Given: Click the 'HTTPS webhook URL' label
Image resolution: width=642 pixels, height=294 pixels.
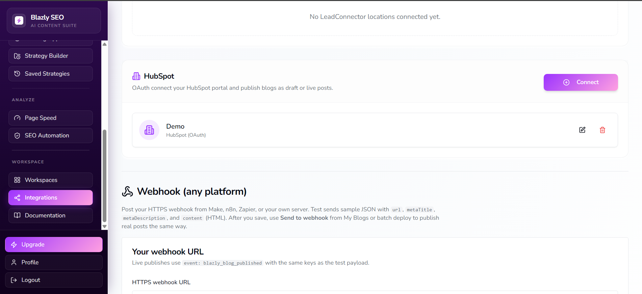Looking at the screenshot, I should (161, 282).
